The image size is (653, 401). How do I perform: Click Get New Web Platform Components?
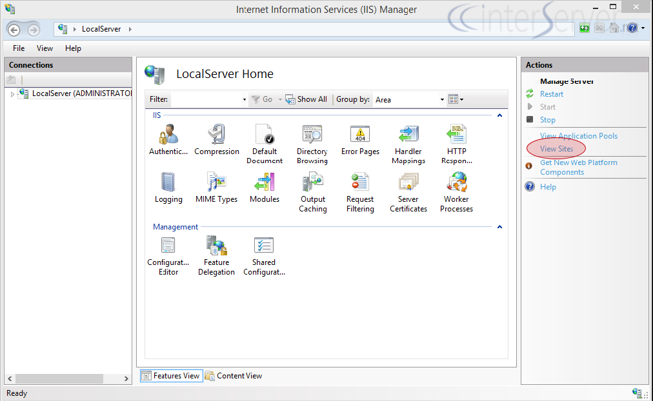[x=578, y=167]
